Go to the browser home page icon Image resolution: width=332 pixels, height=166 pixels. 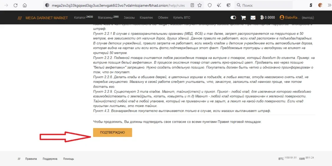point(25,5)
